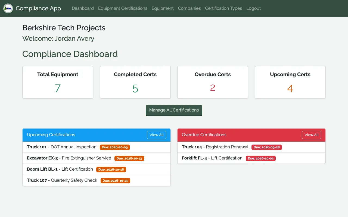Click the Due: 2026-10-02 overdue badge
This screenshot has width=348, height=217.
(x=261, y=158)
